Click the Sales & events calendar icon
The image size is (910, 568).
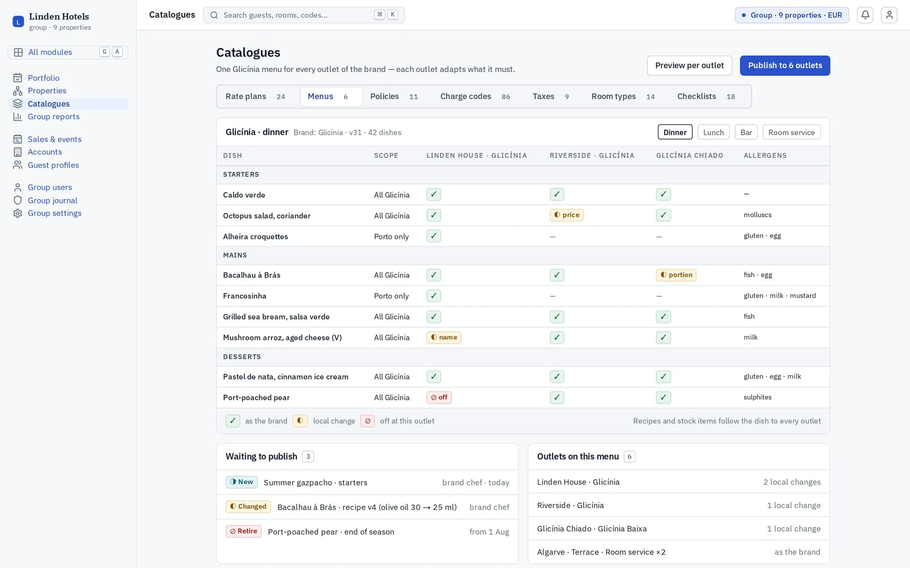click(18, 139)
